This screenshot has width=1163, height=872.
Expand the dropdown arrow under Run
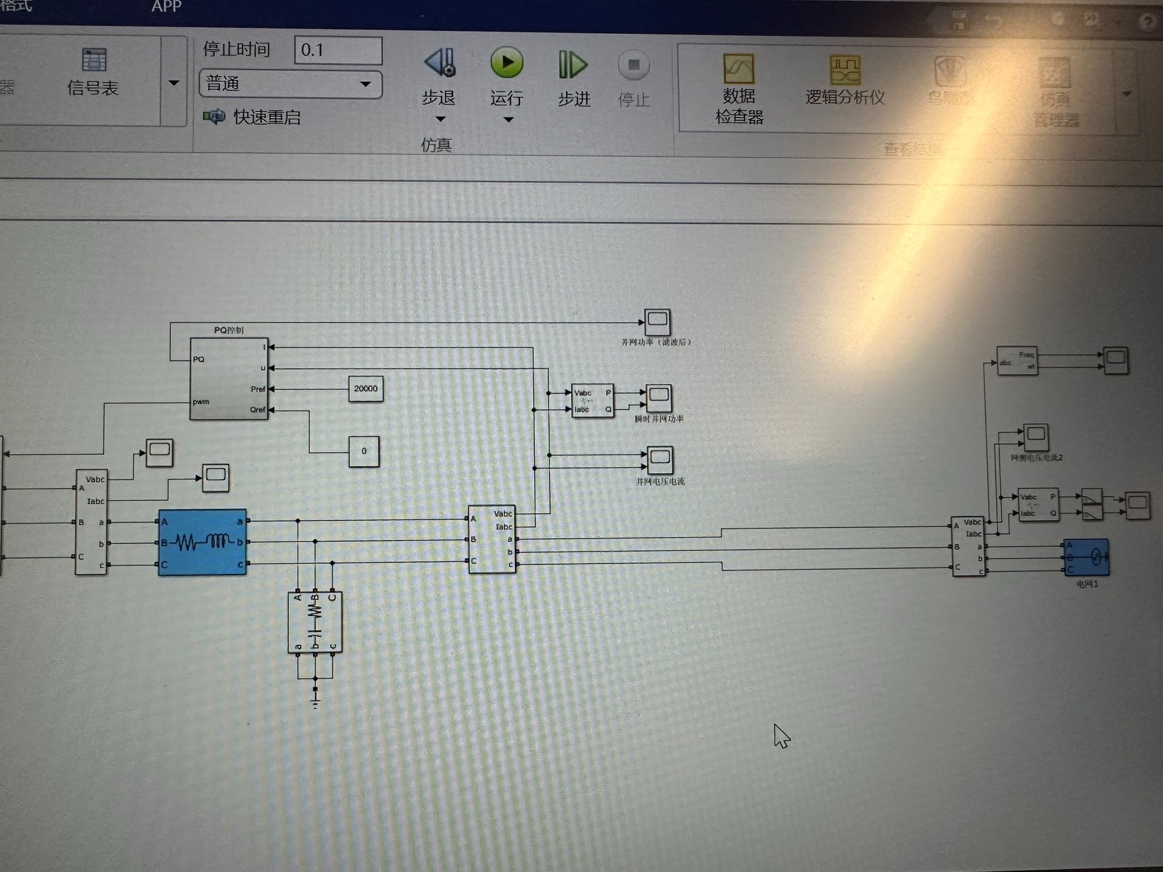pos(508,120)
